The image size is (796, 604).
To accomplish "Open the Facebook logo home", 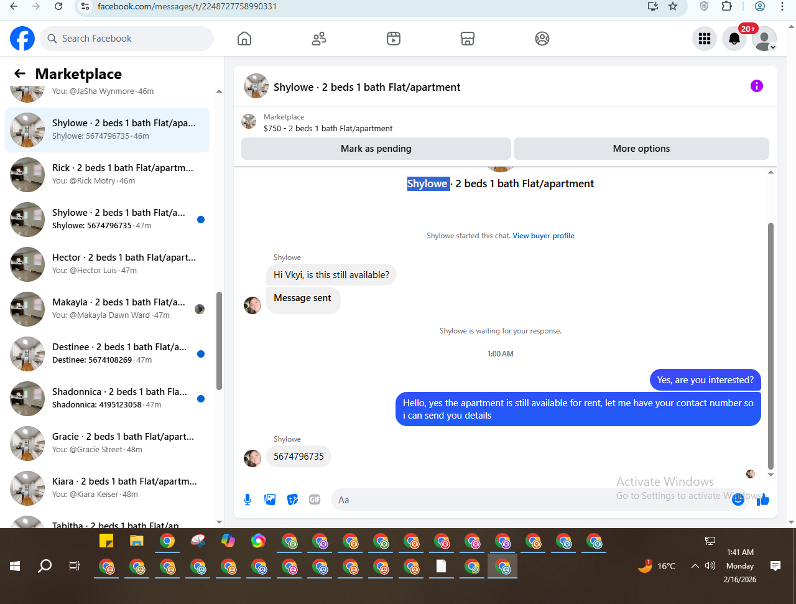I will (x=22, y=39).
